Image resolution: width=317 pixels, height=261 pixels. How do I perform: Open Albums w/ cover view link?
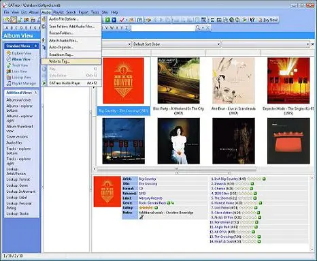pyautogui.click(x=19, y=100)
